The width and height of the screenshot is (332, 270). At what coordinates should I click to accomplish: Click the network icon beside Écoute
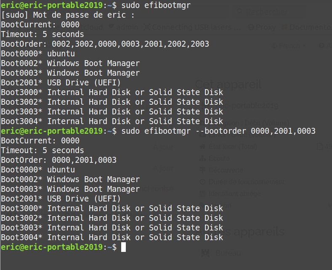(x=203, y=158)
